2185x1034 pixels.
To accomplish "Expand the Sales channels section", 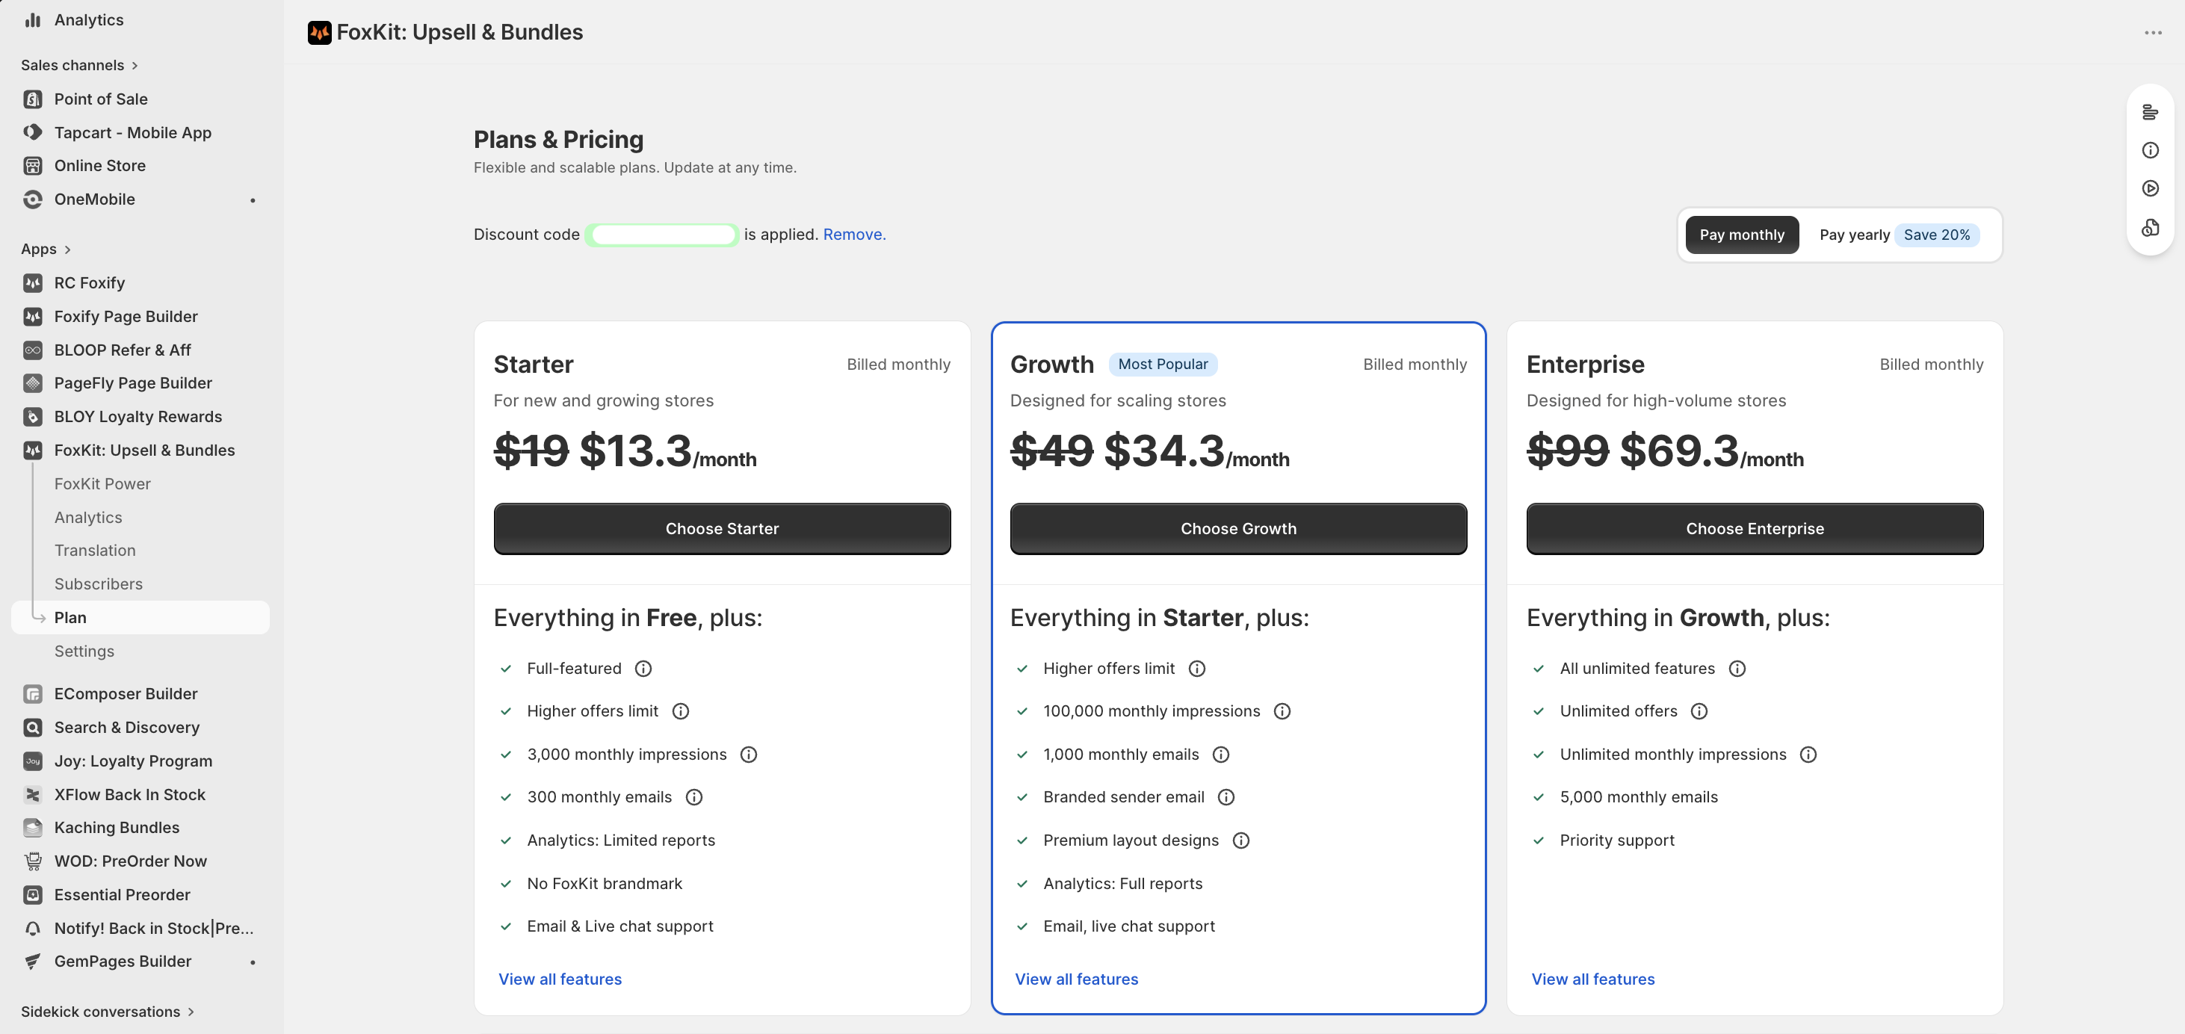I will point(80,65).
